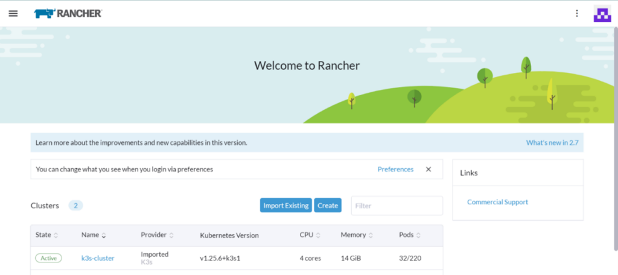
Task: Sort clusters by Provider column
Action: point(158,235)
